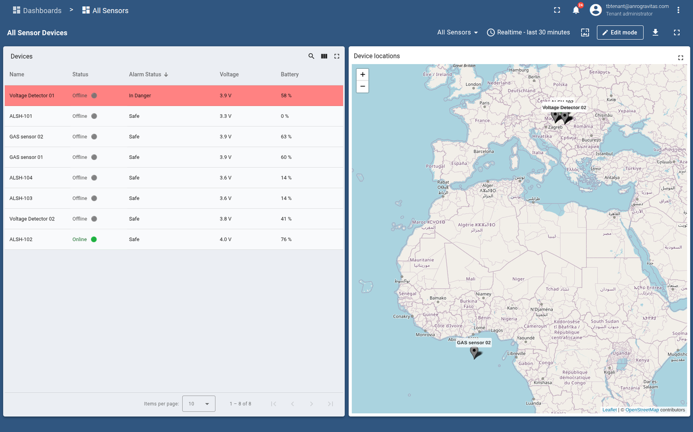Image resolution: width=693 pixels, height=432 pixels.
Task: Open the three-dot menu in the header
Action: (x=678, y=10)
